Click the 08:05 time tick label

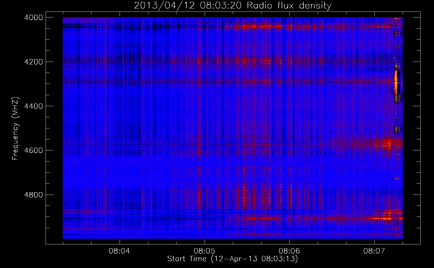click(204, 251)
